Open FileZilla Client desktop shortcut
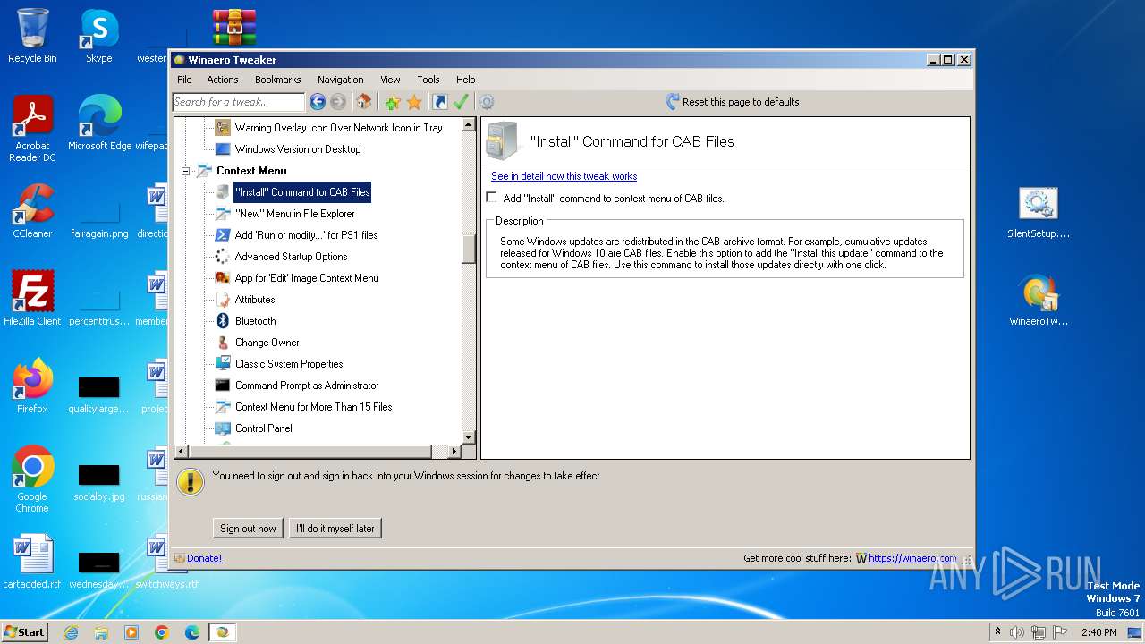Viewport: 1145px width, 644px height. 32,299
